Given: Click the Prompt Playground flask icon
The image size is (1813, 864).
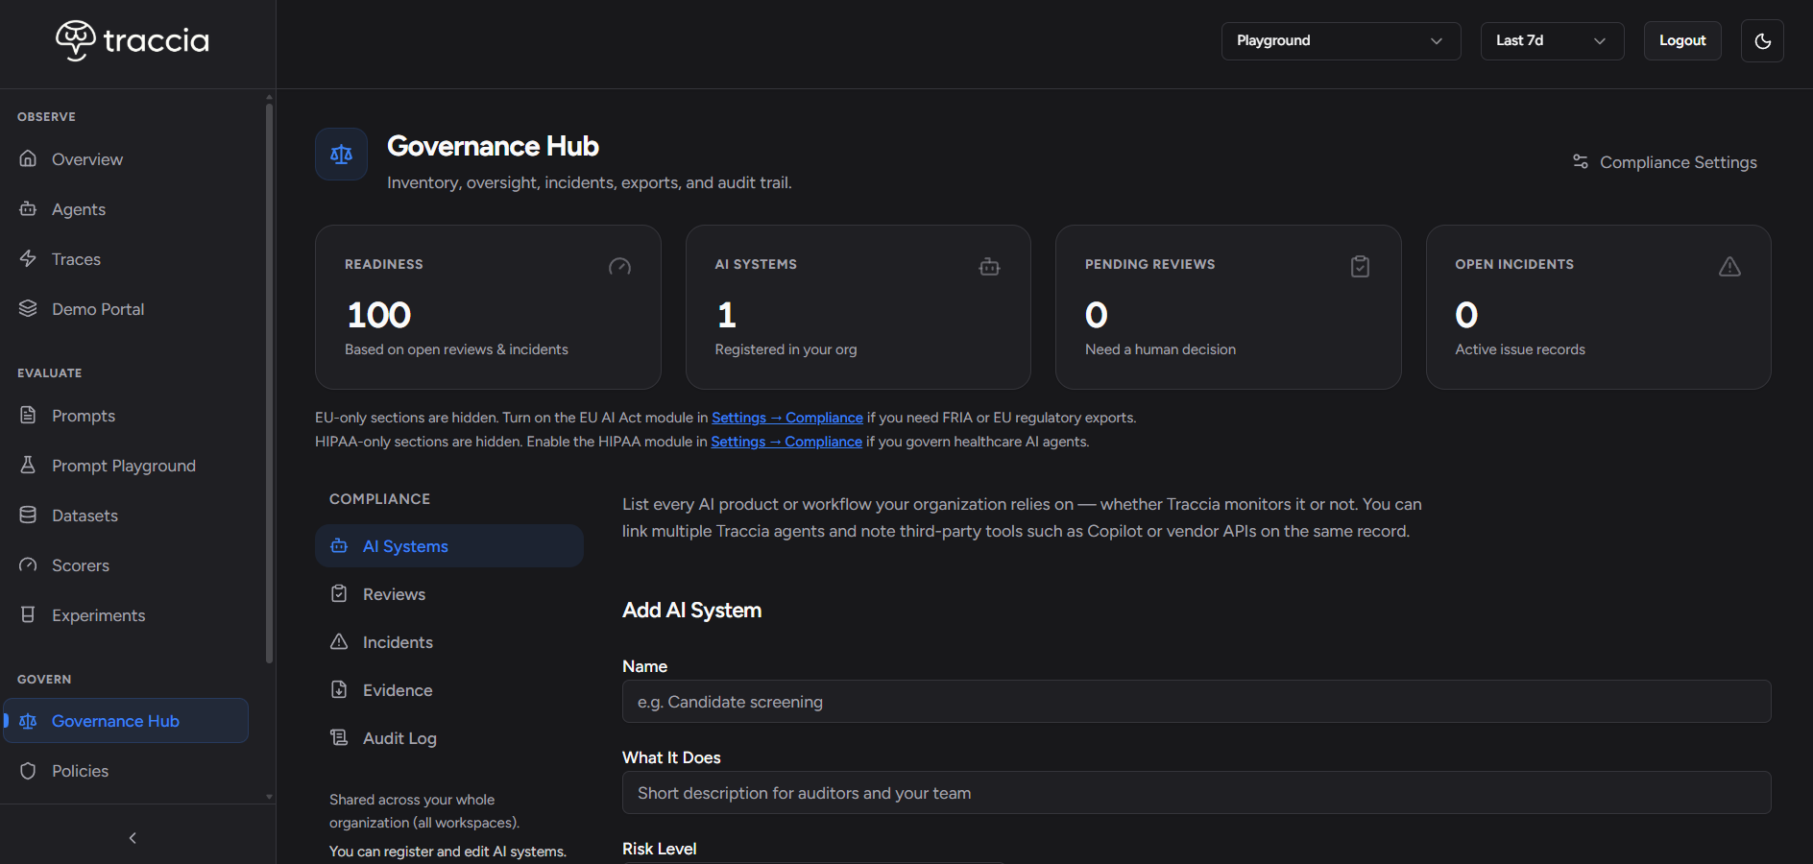Looking at the screenshot, I should pos(28,465).
